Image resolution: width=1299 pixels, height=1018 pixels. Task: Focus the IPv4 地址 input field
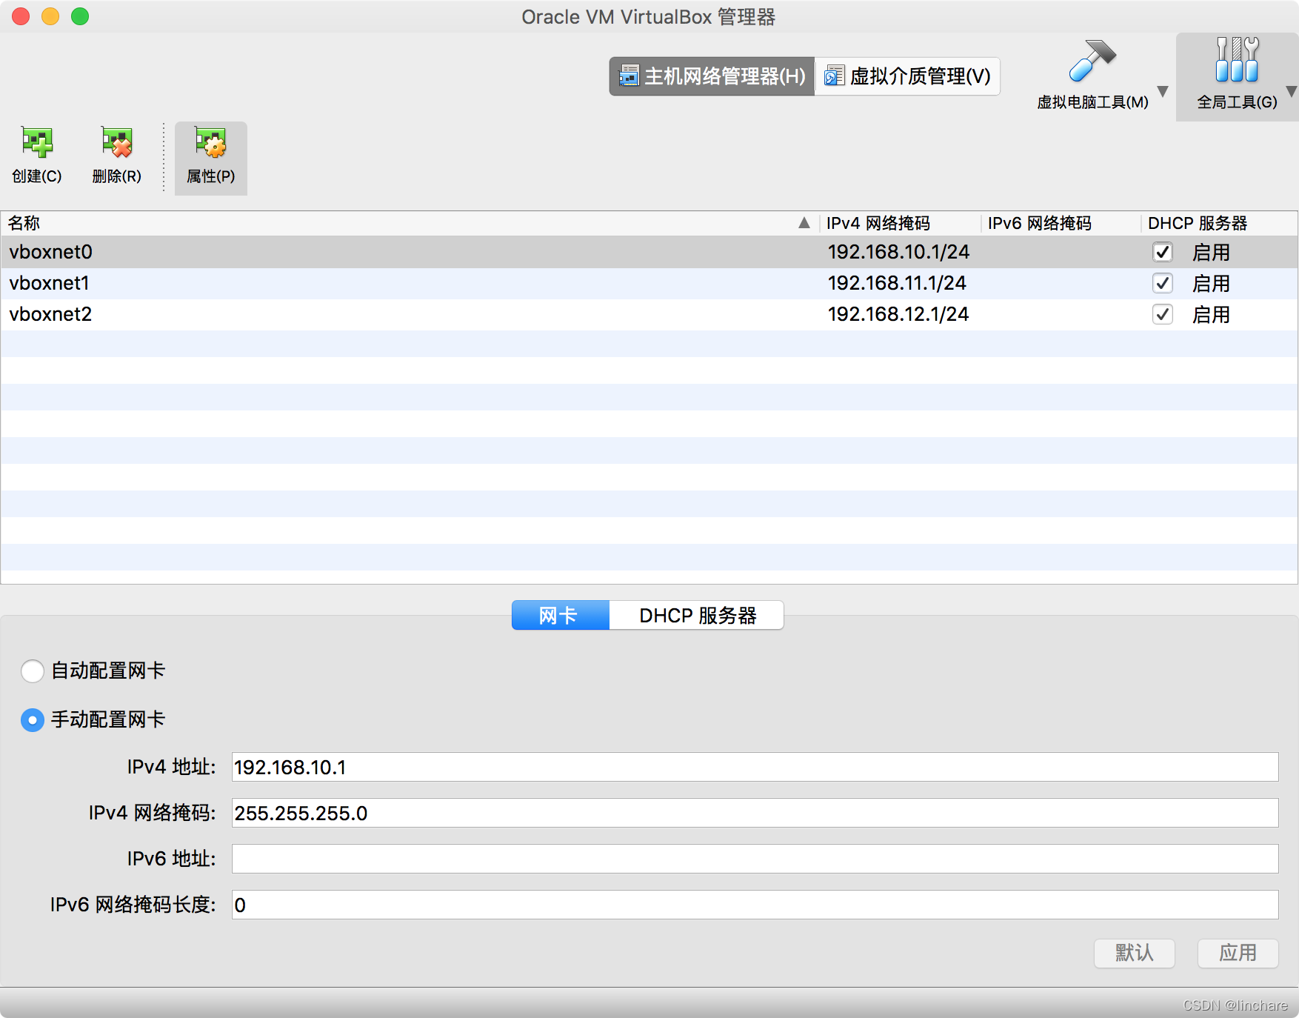tap(755, 767)
